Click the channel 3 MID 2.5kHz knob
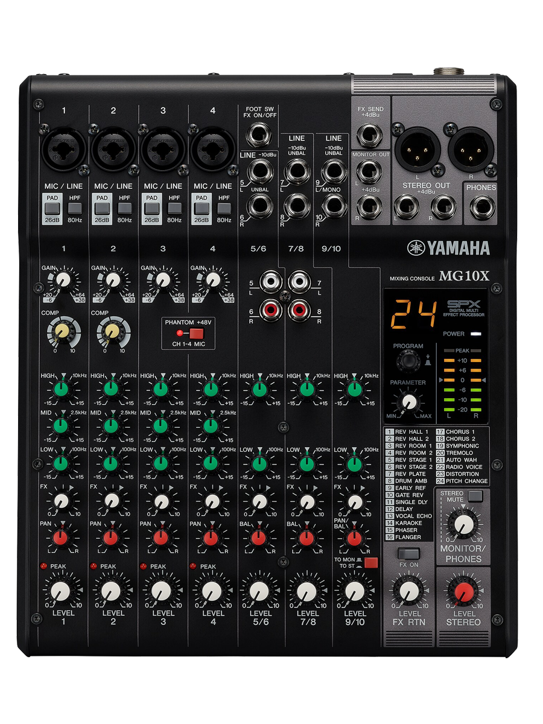543x724 pixels. click(x=160, y=427)
